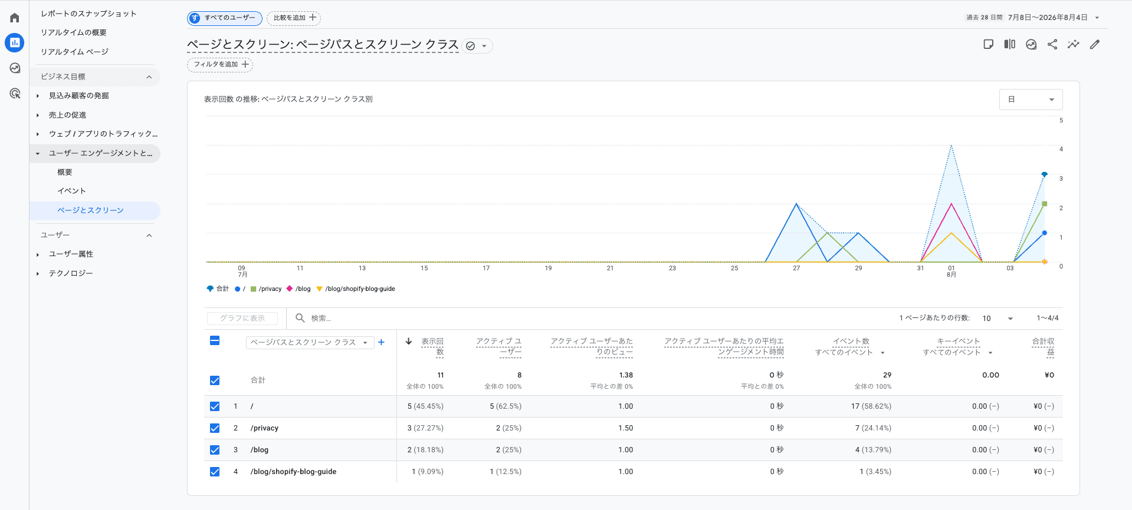Uncheck the /privacy row checkbox
The height and width of the screenshot is (510, 1132).
pos(215,428)
